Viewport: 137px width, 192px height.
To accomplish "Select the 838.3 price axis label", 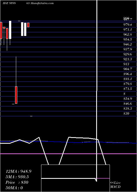I will 128,109.
